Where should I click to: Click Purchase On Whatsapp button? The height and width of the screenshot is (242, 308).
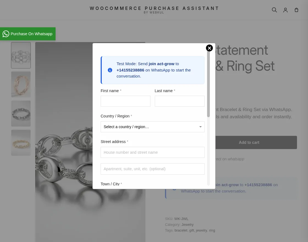[28, 34]
